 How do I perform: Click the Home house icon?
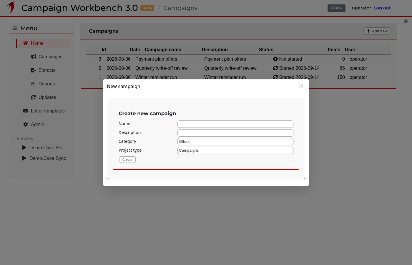pyautogui.click(x=26, y=43)
